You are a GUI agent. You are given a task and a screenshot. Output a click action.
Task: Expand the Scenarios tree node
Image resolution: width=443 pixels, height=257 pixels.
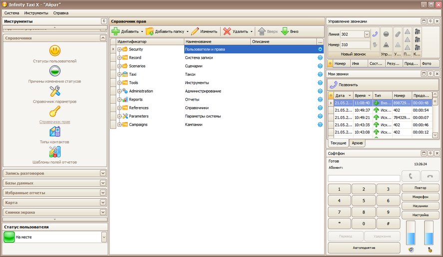point(119,66)
